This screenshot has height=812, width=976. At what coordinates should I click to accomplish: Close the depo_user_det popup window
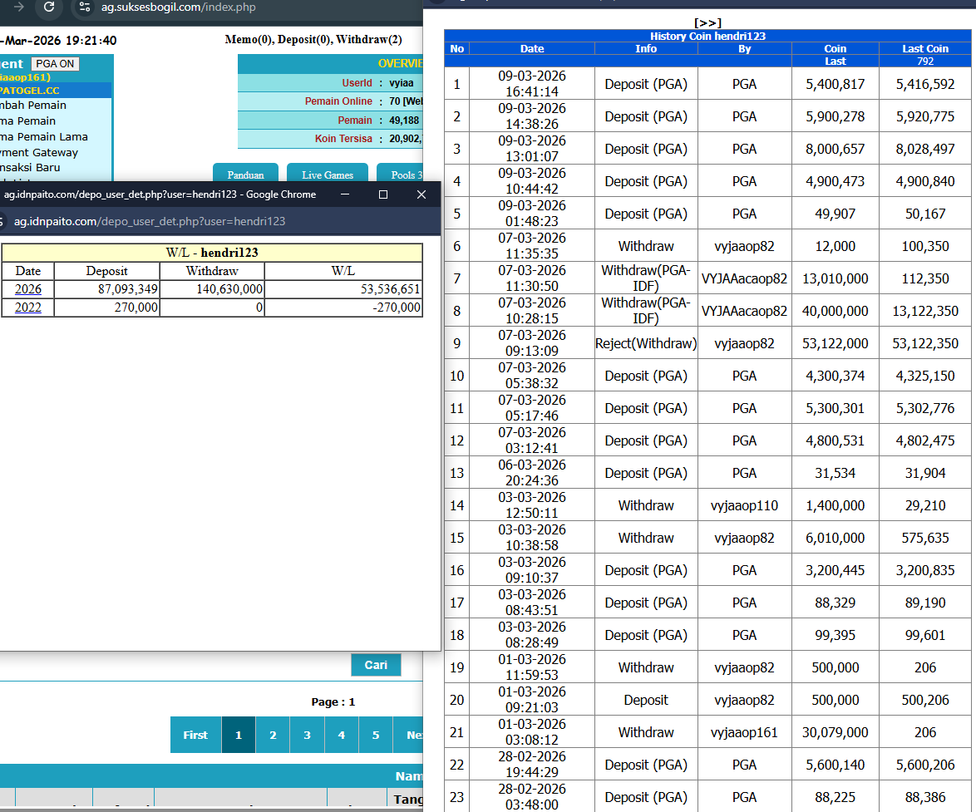click(421, 194)
